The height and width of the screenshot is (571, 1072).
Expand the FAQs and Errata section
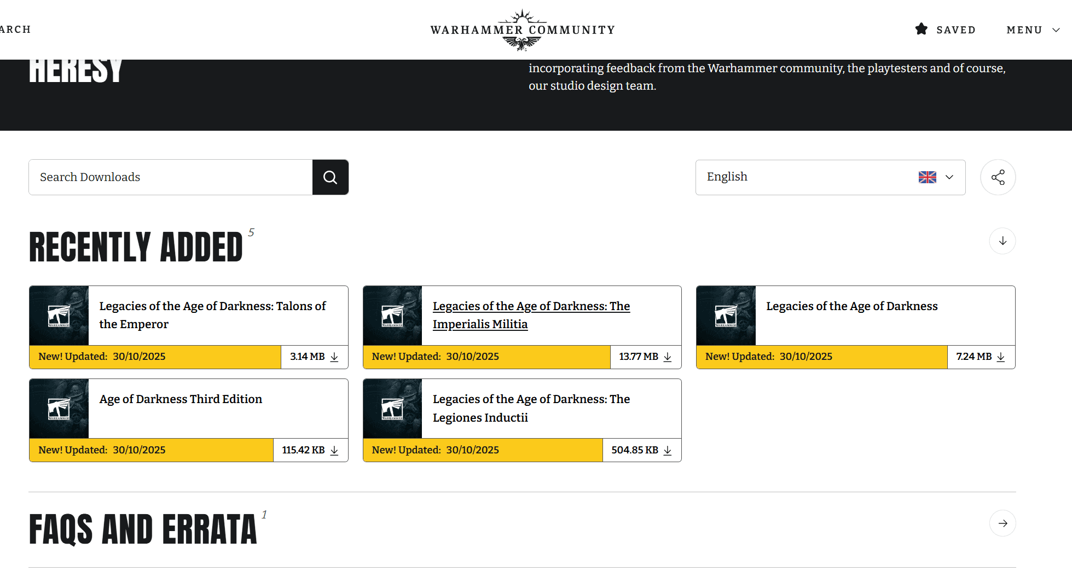[x=1002, y=523]
